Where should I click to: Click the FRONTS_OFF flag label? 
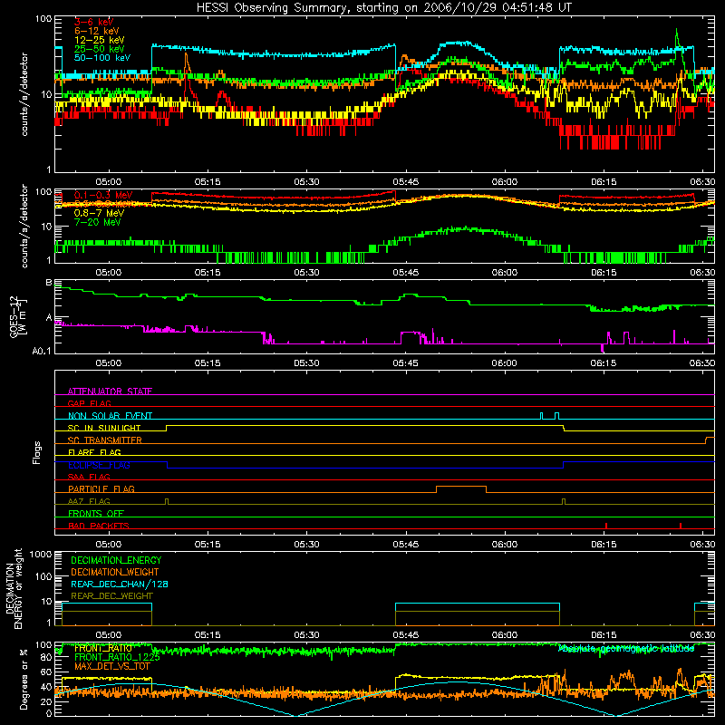click(x=95, y=513)
